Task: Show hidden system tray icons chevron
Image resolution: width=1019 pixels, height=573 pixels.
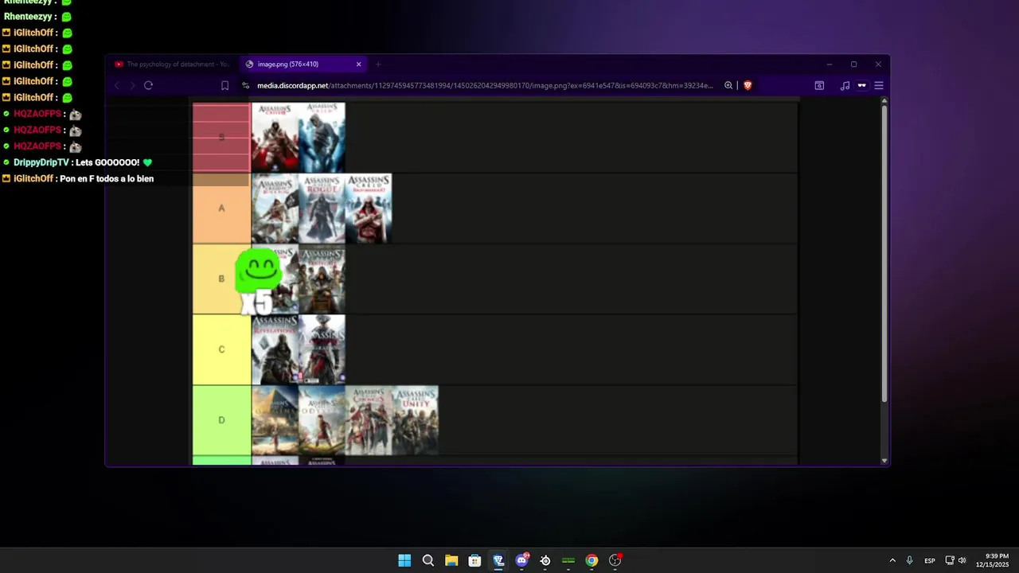Action: (x=892, y=560)
